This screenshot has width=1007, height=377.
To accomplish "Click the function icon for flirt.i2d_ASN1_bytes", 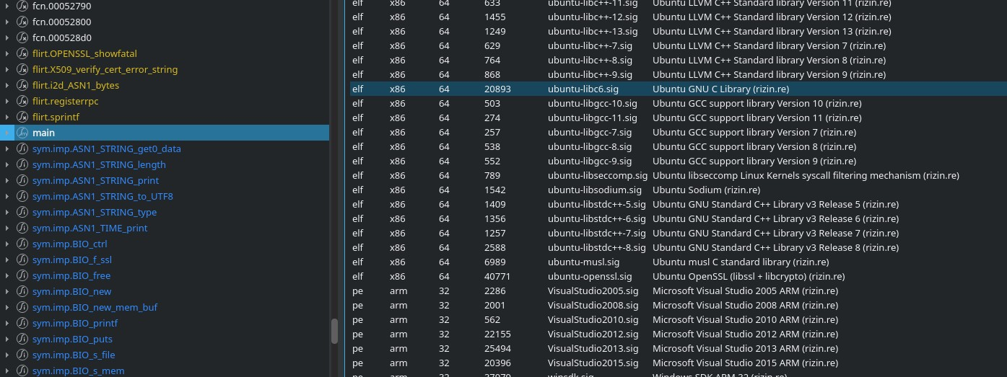I will [22, 85].
